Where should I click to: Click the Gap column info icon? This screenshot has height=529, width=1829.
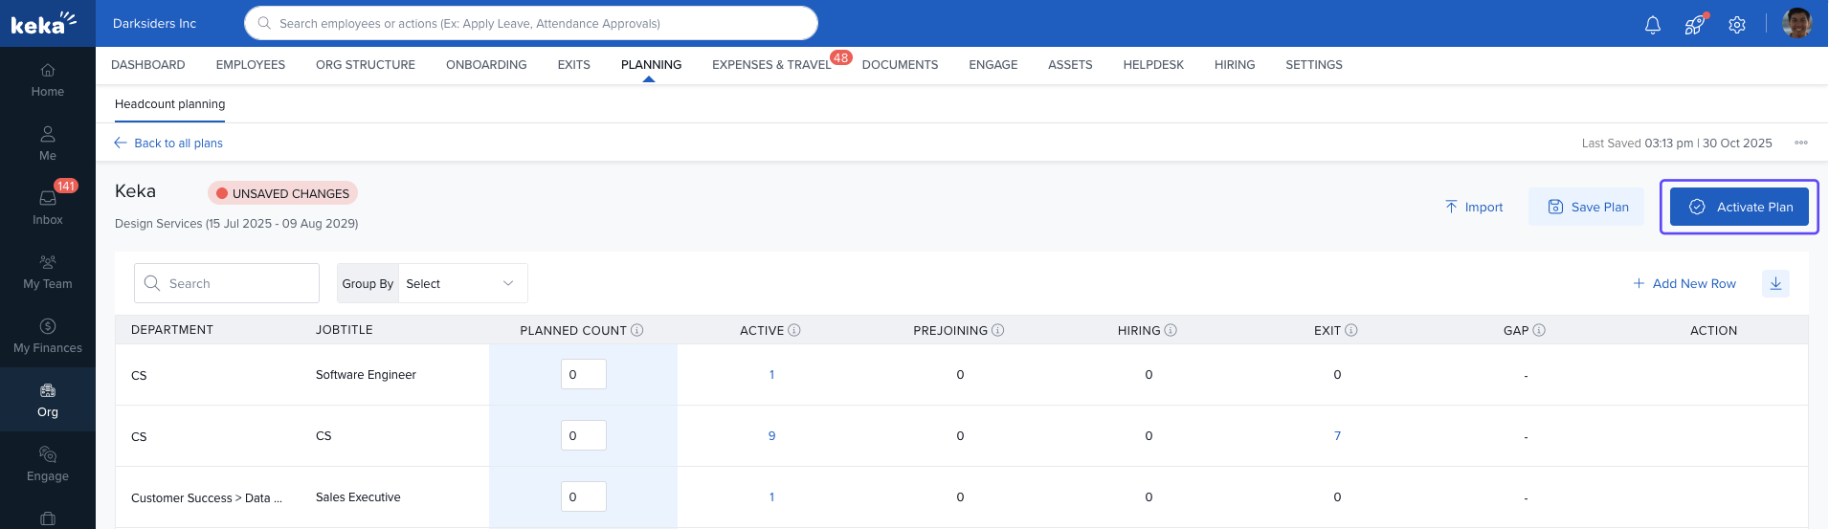(x=1539, y=330)
